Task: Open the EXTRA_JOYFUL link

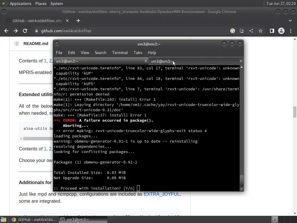Action: (x=162, y=194)
